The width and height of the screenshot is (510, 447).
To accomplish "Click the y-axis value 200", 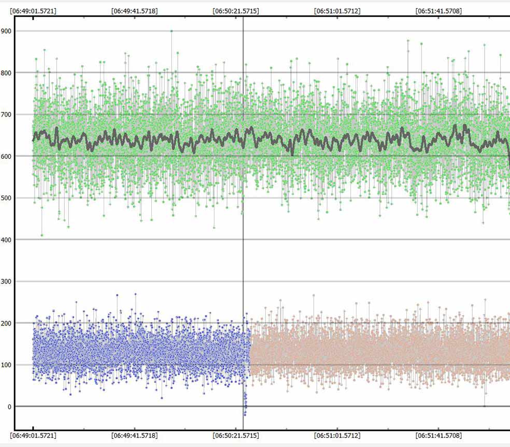I will 6,323.
